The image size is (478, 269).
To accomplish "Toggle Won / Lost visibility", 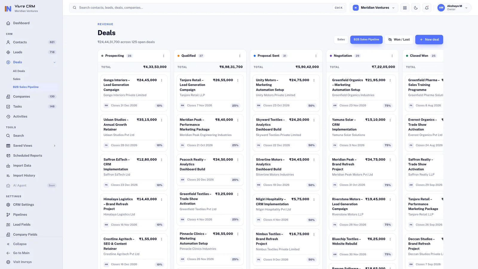I will click(399, 39).
